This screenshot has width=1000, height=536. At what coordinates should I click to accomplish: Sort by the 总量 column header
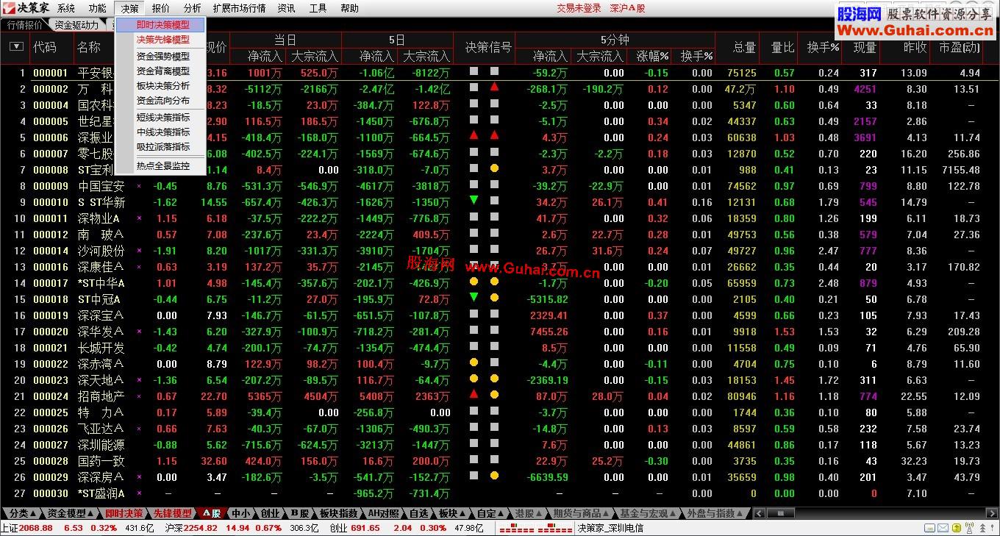click(x=744, y=47)
